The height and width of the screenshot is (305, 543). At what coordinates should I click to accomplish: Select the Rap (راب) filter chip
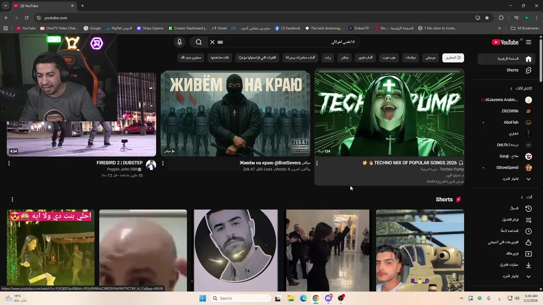click(328, 58)
